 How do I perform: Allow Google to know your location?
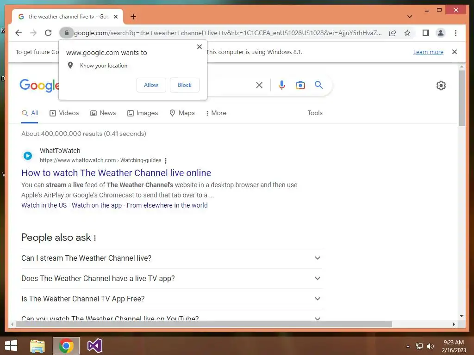pyautogui.click(x=151, y=85)
